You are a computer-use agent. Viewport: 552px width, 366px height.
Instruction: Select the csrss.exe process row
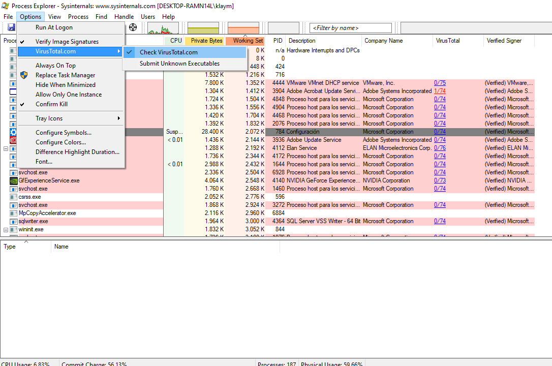[x=29, y=197]
